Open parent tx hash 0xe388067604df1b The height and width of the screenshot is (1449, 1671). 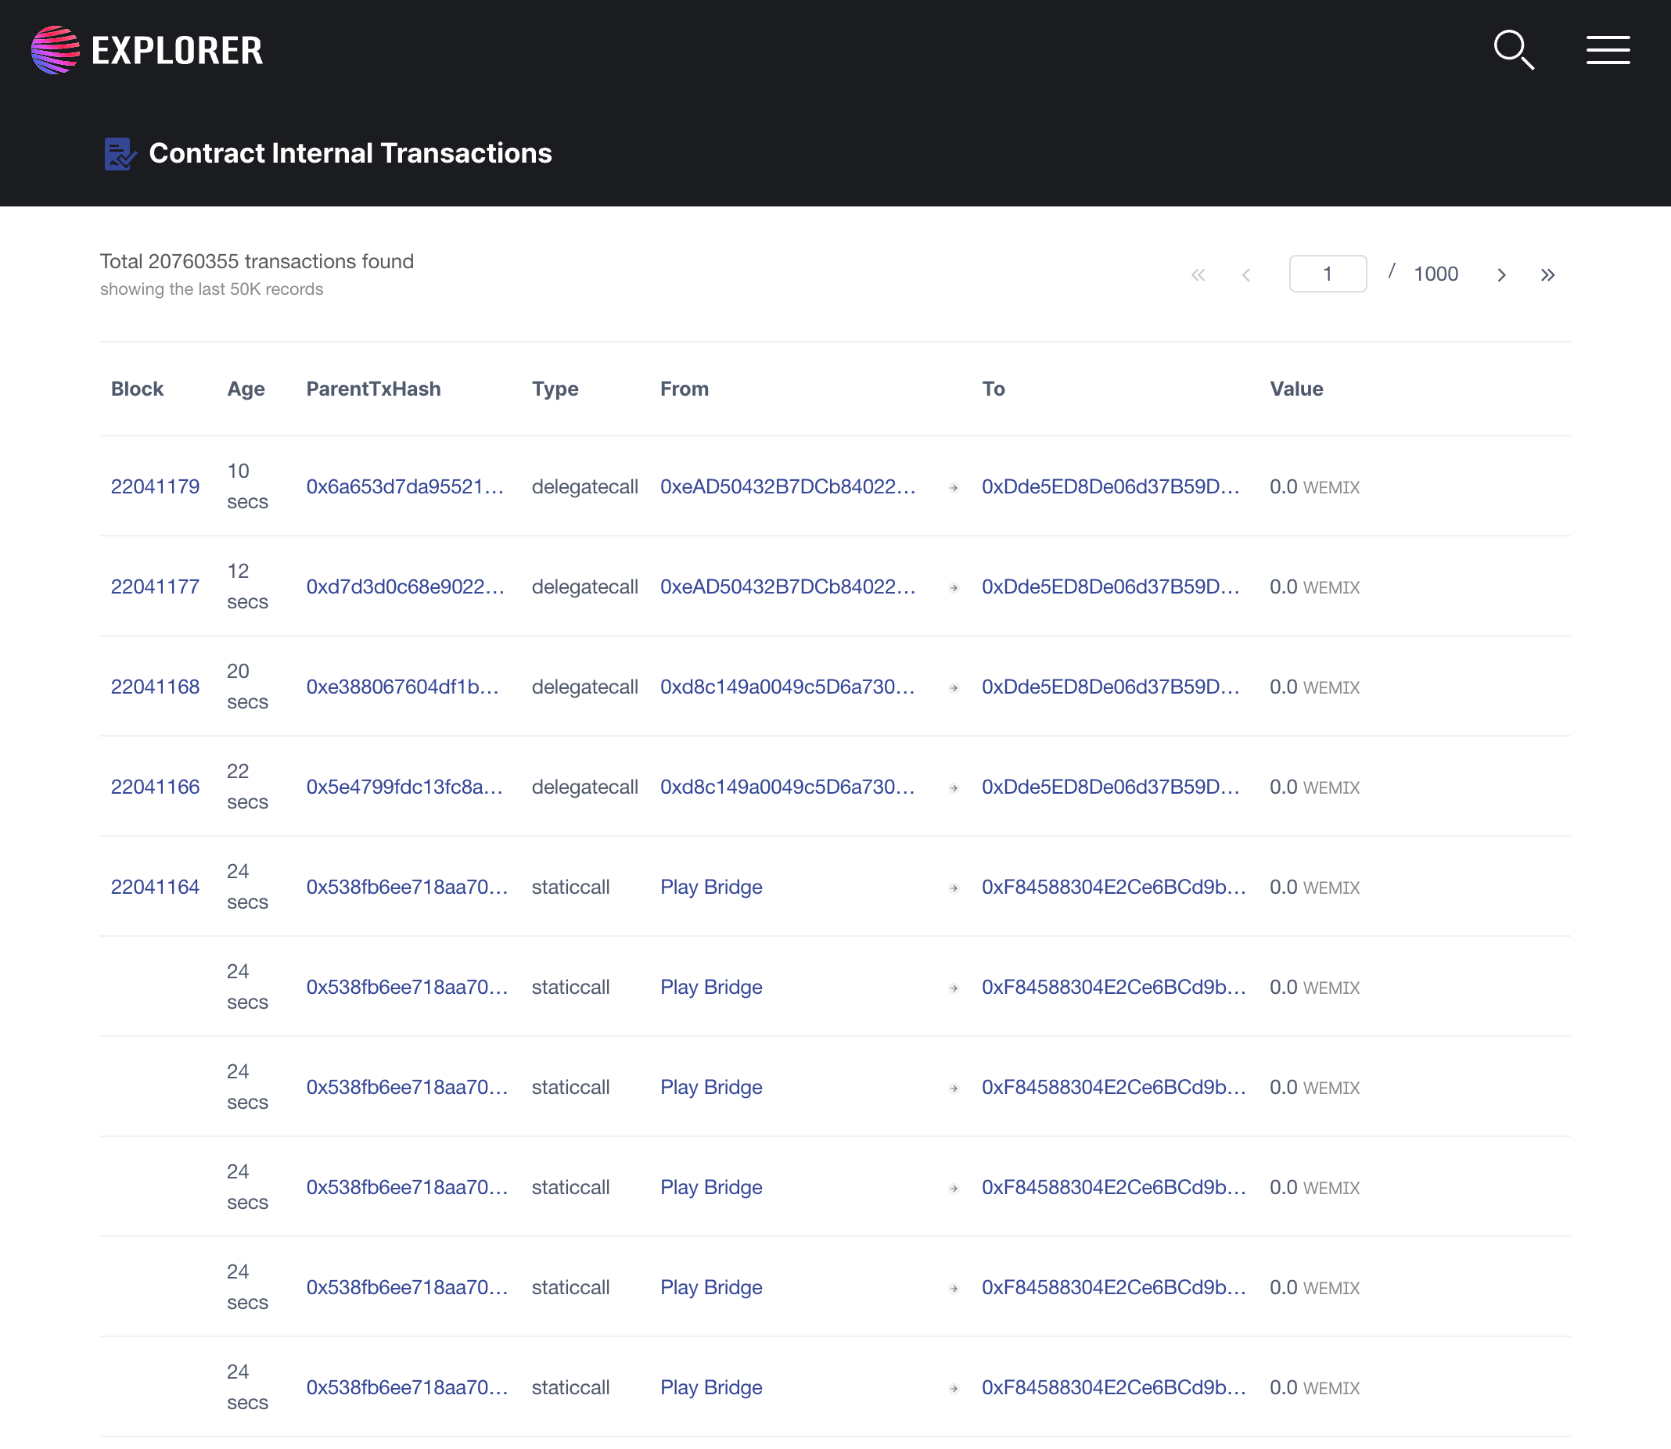tap(402, 687)
